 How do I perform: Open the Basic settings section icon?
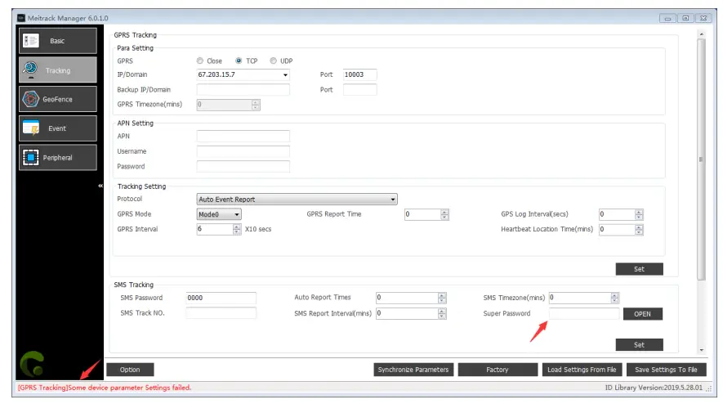point(31,41)
